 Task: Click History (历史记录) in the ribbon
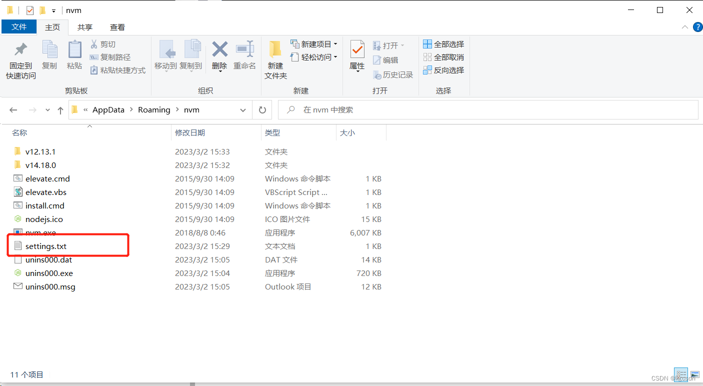click(x=393, y=75)
